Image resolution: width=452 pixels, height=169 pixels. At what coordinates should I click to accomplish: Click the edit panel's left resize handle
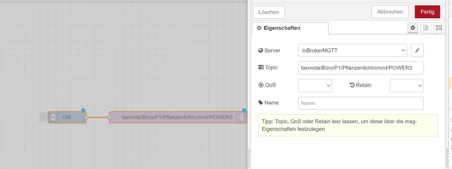(249, 157)
